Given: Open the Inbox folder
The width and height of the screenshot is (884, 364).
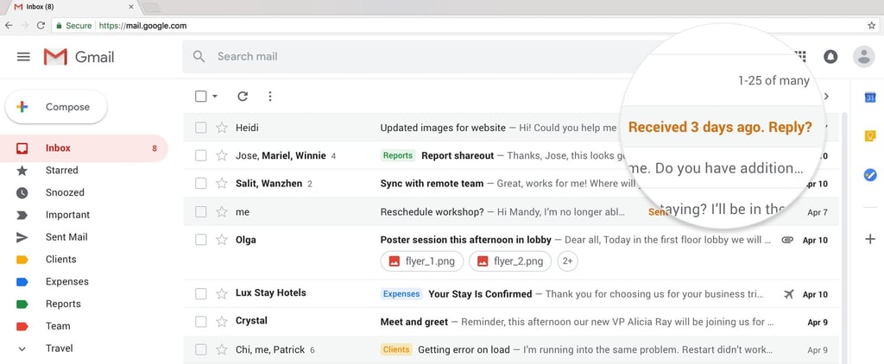Looking at the screenshot, I should click(x=84, y=148).
